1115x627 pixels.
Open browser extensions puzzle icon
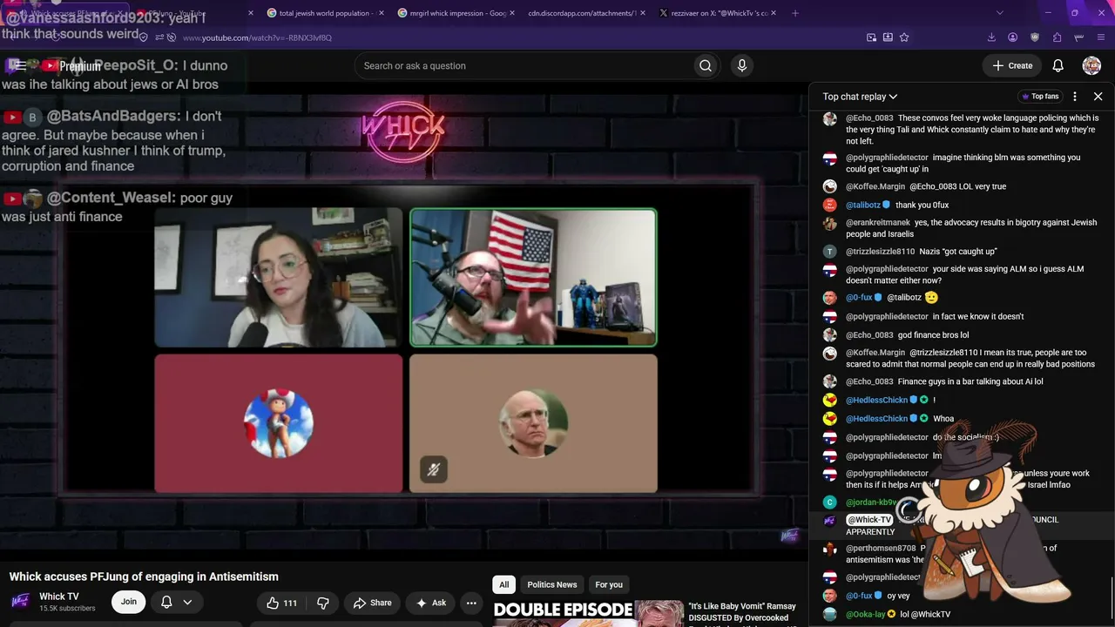[x=1057, y=37]
